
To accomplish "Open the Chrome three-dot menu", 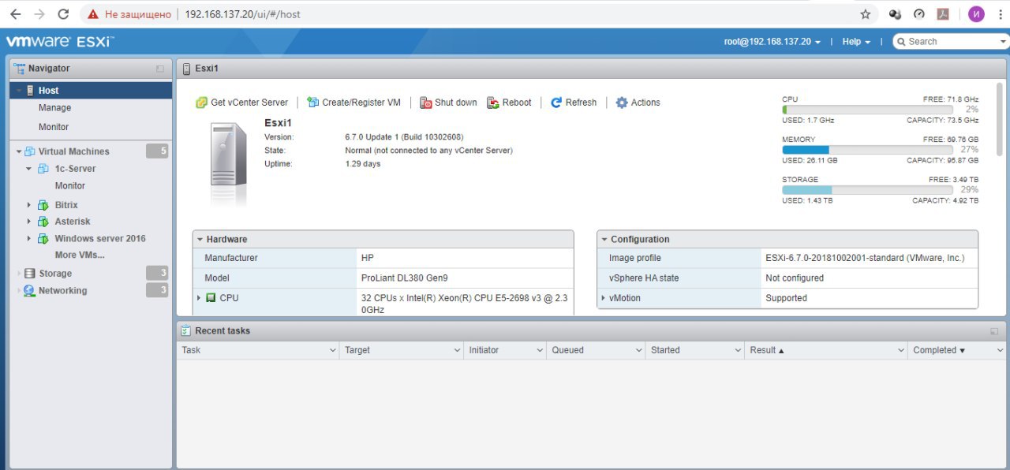I will (999, 14).
